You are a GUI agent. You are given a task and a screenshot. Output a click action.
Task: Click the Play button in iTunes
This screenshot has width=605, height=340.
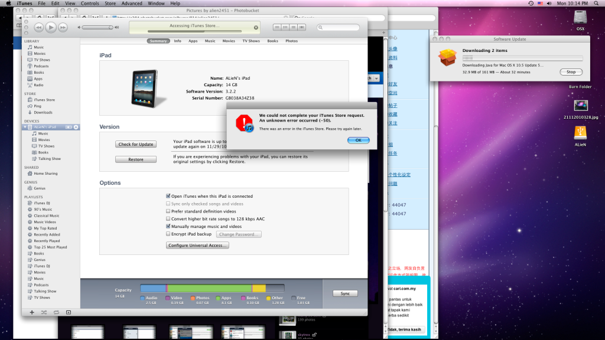(x=50, y=27)
